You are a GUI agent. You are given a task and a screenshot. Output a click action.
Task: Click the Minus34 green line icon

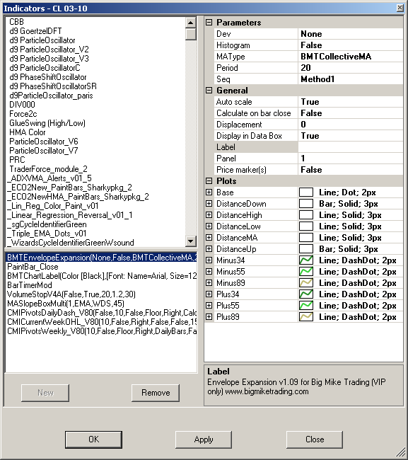point(306,260)
